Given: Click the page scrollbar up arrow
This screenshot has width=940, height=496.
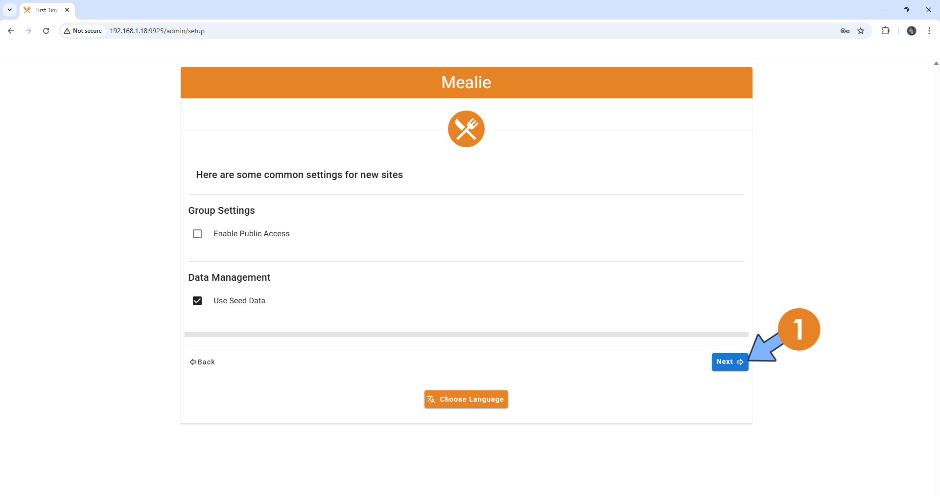Looking at the screenshot, I should tap(936, 63).
